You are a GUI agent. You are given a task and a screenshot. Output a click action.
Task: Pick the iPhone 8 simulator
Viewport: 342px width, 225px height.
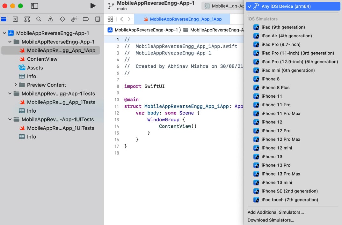coord(293,79)
